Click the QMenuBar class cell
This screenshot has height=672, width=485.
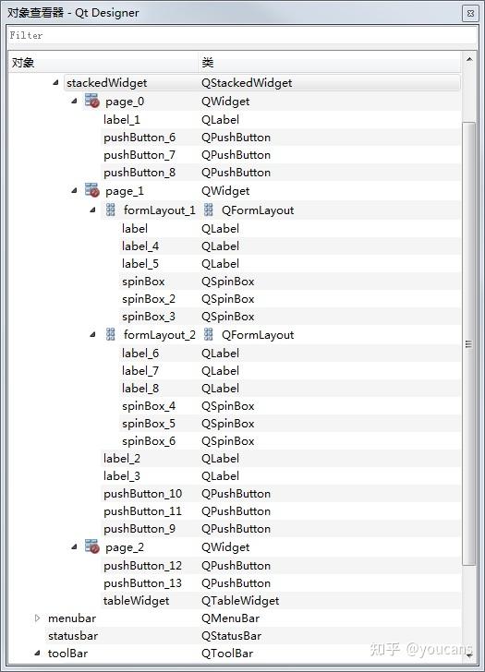coord(230,618)
